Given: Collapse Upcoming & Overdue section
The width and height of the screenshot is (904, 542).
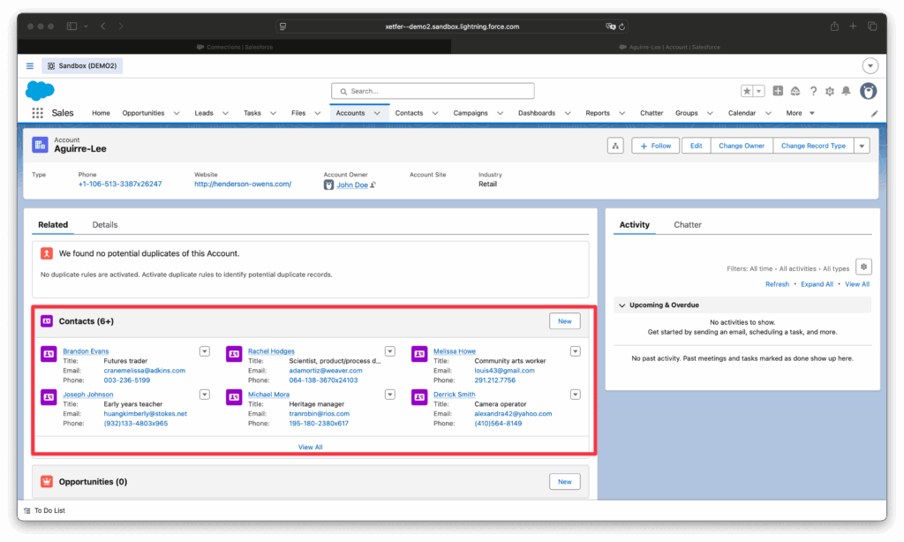Looking at the screenshot, I should point(622,305).
